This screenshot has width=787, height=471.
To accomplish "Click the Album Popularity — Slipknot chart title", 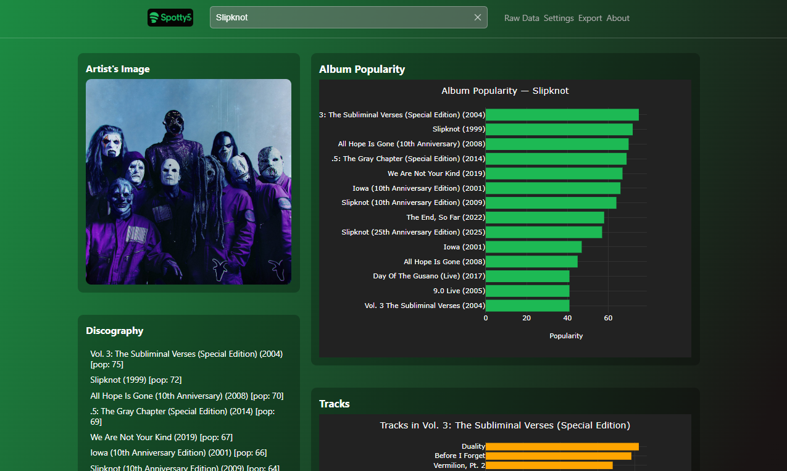I will (x=505, y=91).
